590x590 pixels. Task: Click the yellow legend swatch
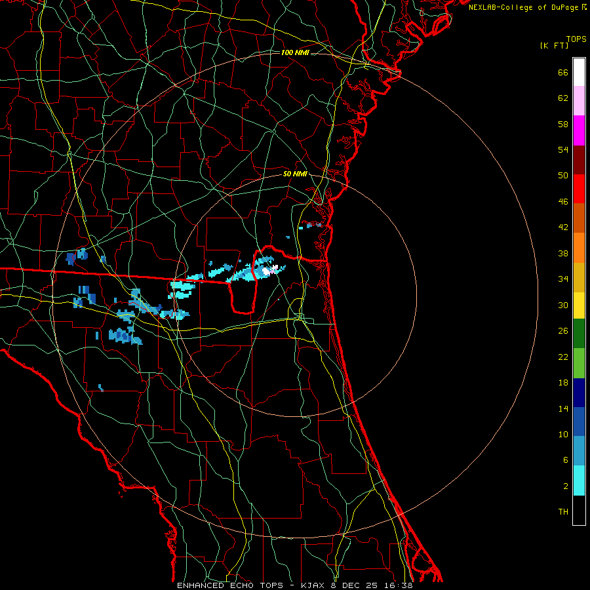579,305
